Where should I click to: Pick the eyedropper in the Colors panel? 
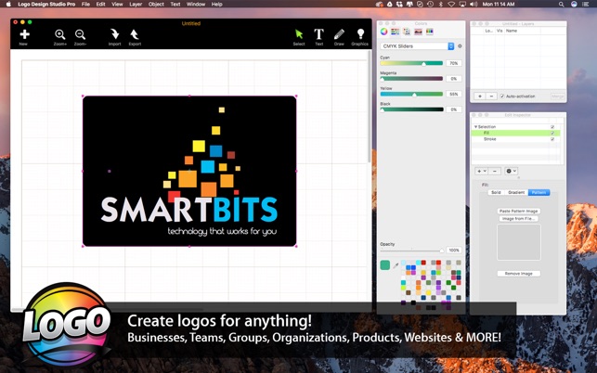click(396, 265)
